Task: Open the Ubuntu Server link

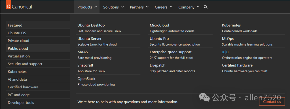Action: pyautogui.click(x=89, y=39)
